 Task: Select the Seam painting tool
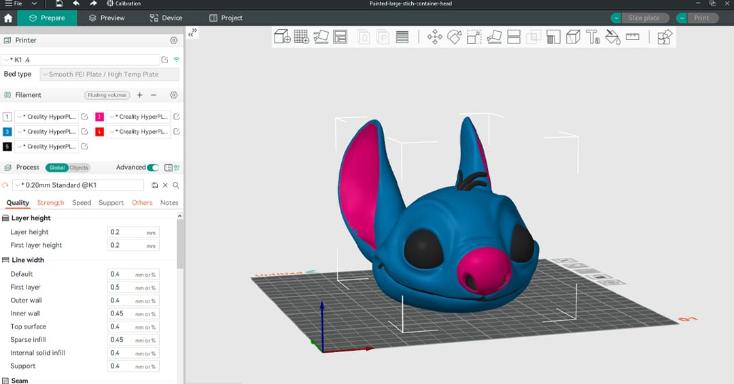(573, 37)
